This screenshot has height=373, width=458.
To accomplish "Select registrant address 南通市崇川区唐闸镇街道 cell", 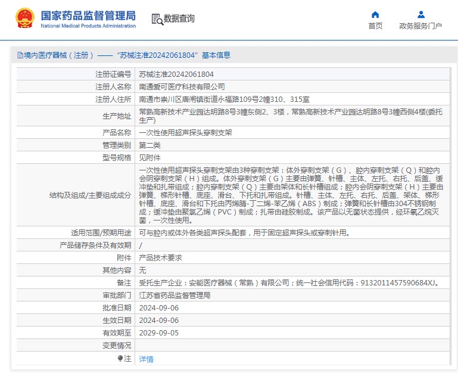I will coord(292,100).
